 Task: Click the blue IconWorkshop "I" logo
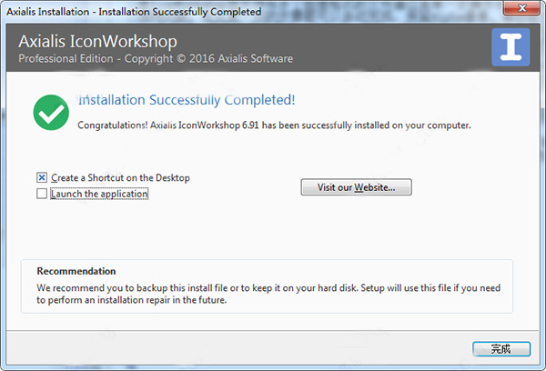(x=511, y=47)
